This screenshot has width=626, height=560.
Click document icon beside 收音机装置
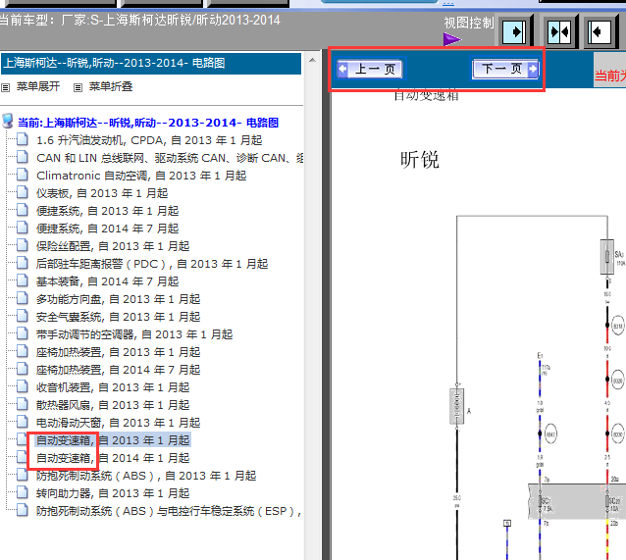point(23,386)
